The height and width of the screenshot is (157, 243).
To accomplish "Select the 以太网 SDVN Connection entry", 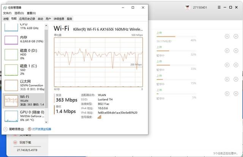I will [x=24, y=85].
